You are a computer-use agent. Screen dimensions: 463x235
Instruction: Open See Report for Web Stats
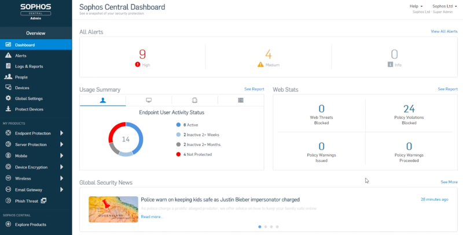pos(447,89)
